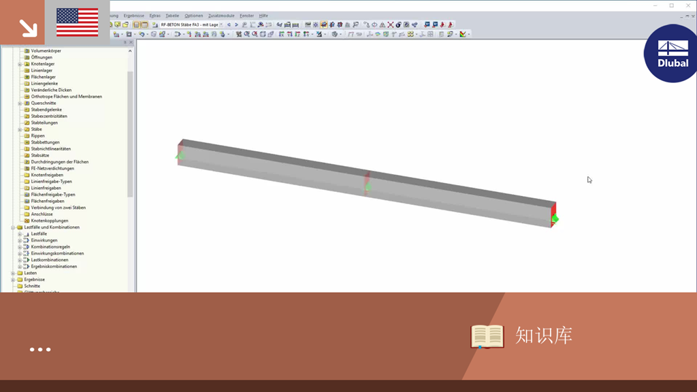Select Verbindung von zwei Stäben item
This screenshot has width=697, height=392.
[59, 208]
